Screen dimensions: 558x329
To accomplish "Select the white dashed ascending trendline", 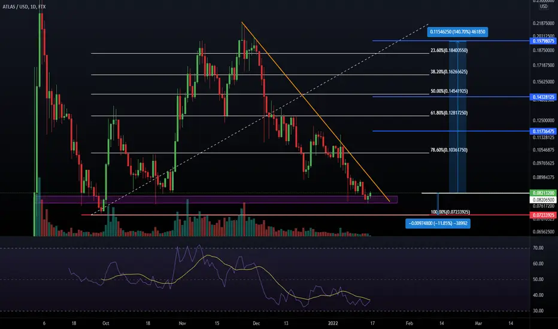I will click(260, 120).
